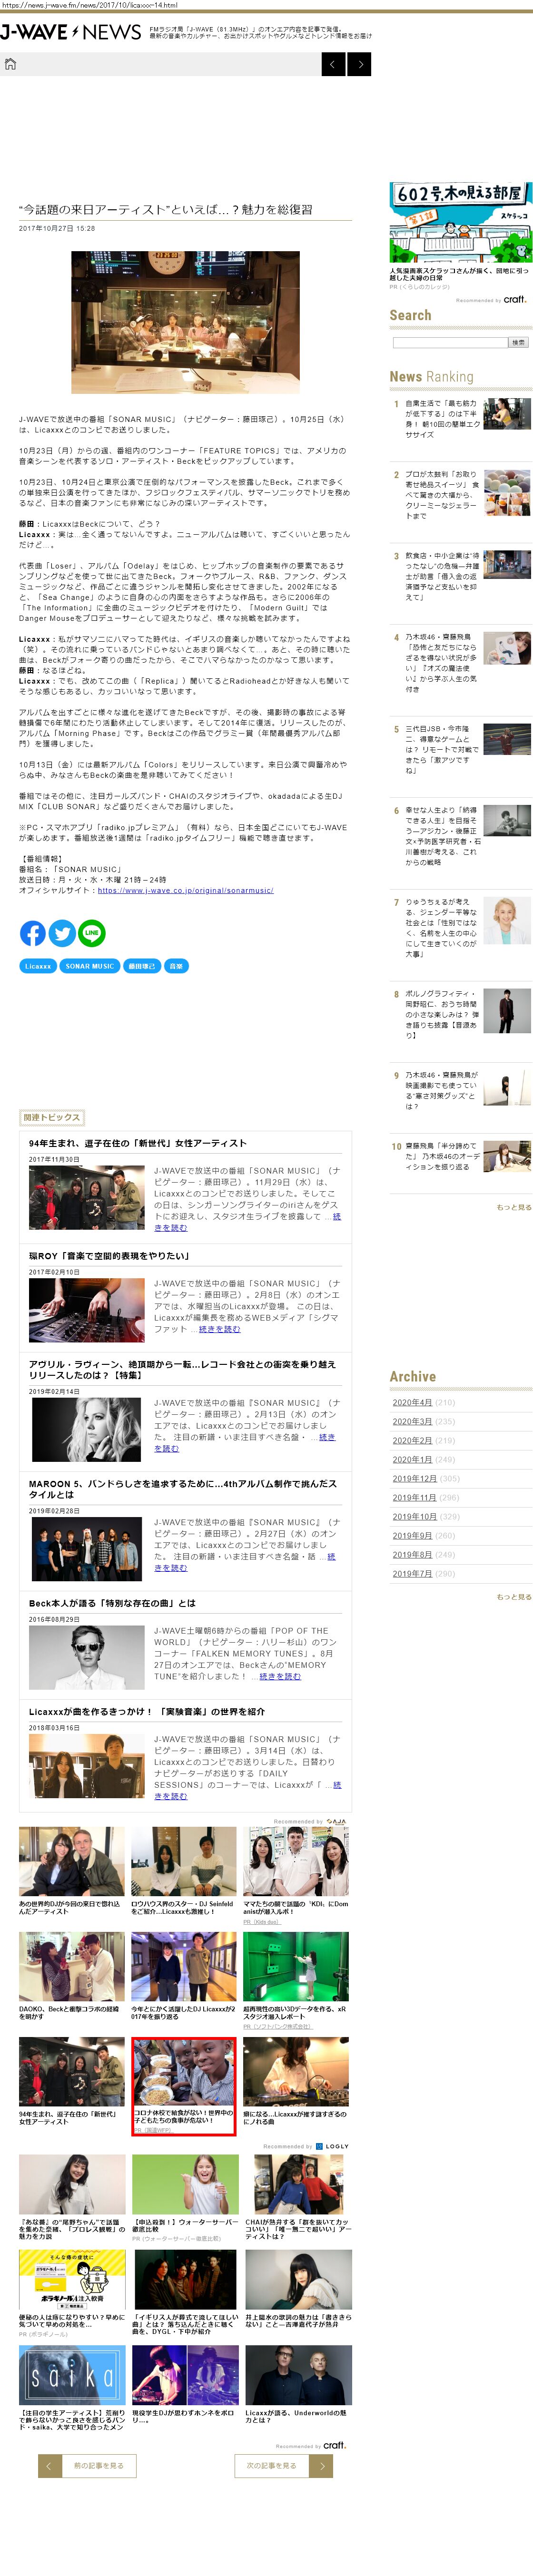Viewport: 533px width, 2576px height.
Task: Go to next article using black right arrow
Action: click(360, 65)
